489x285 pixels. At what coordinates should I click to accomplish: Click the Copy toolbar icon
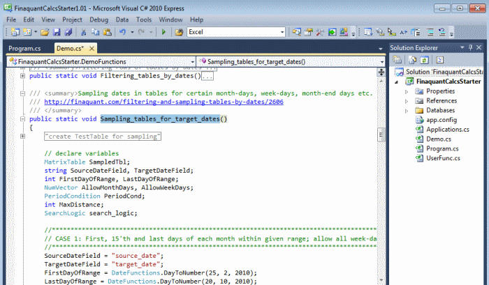coord(95,32)
